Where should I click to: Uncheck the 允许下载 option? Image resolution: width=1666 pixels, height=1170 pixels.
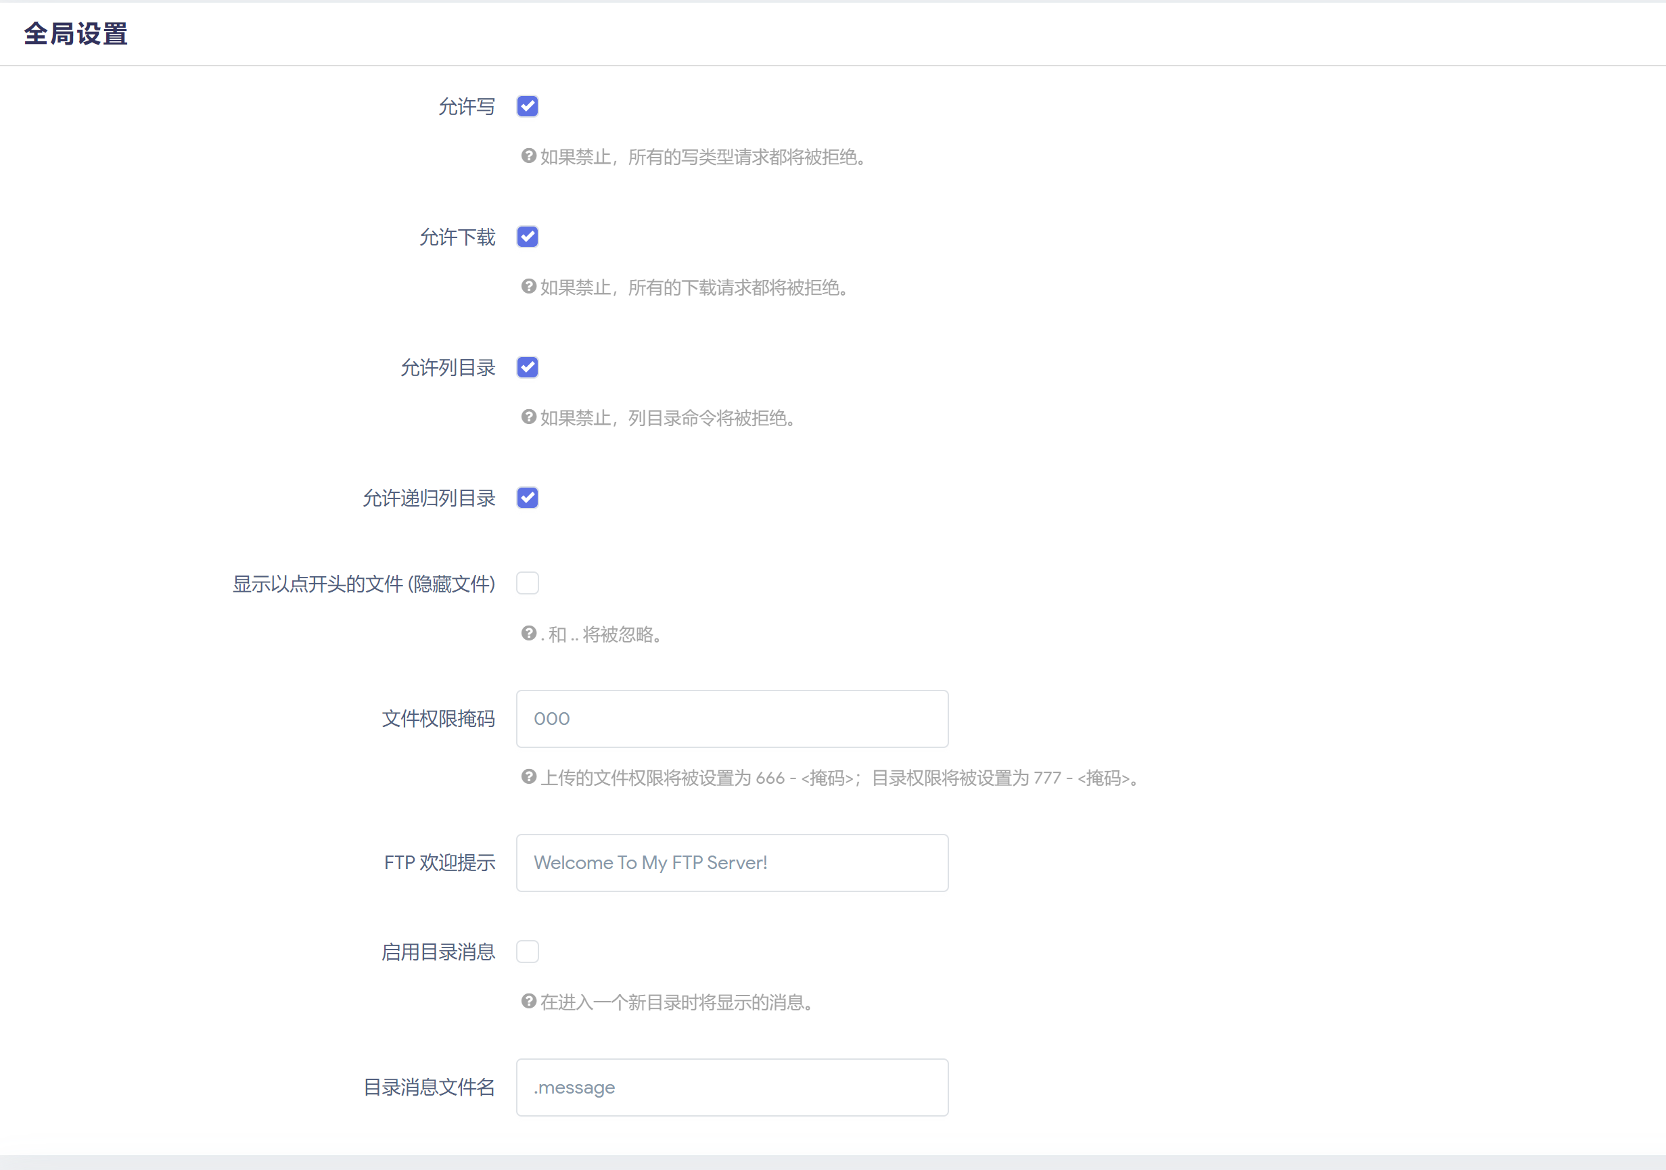[528, 237]
